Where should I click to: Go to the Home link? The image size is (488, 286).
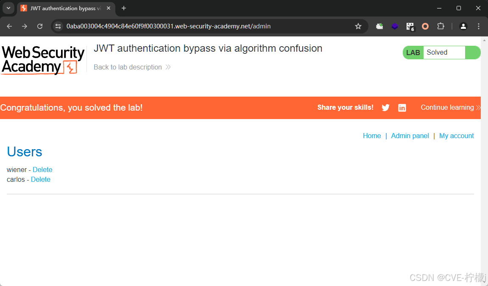click(372, 136)
